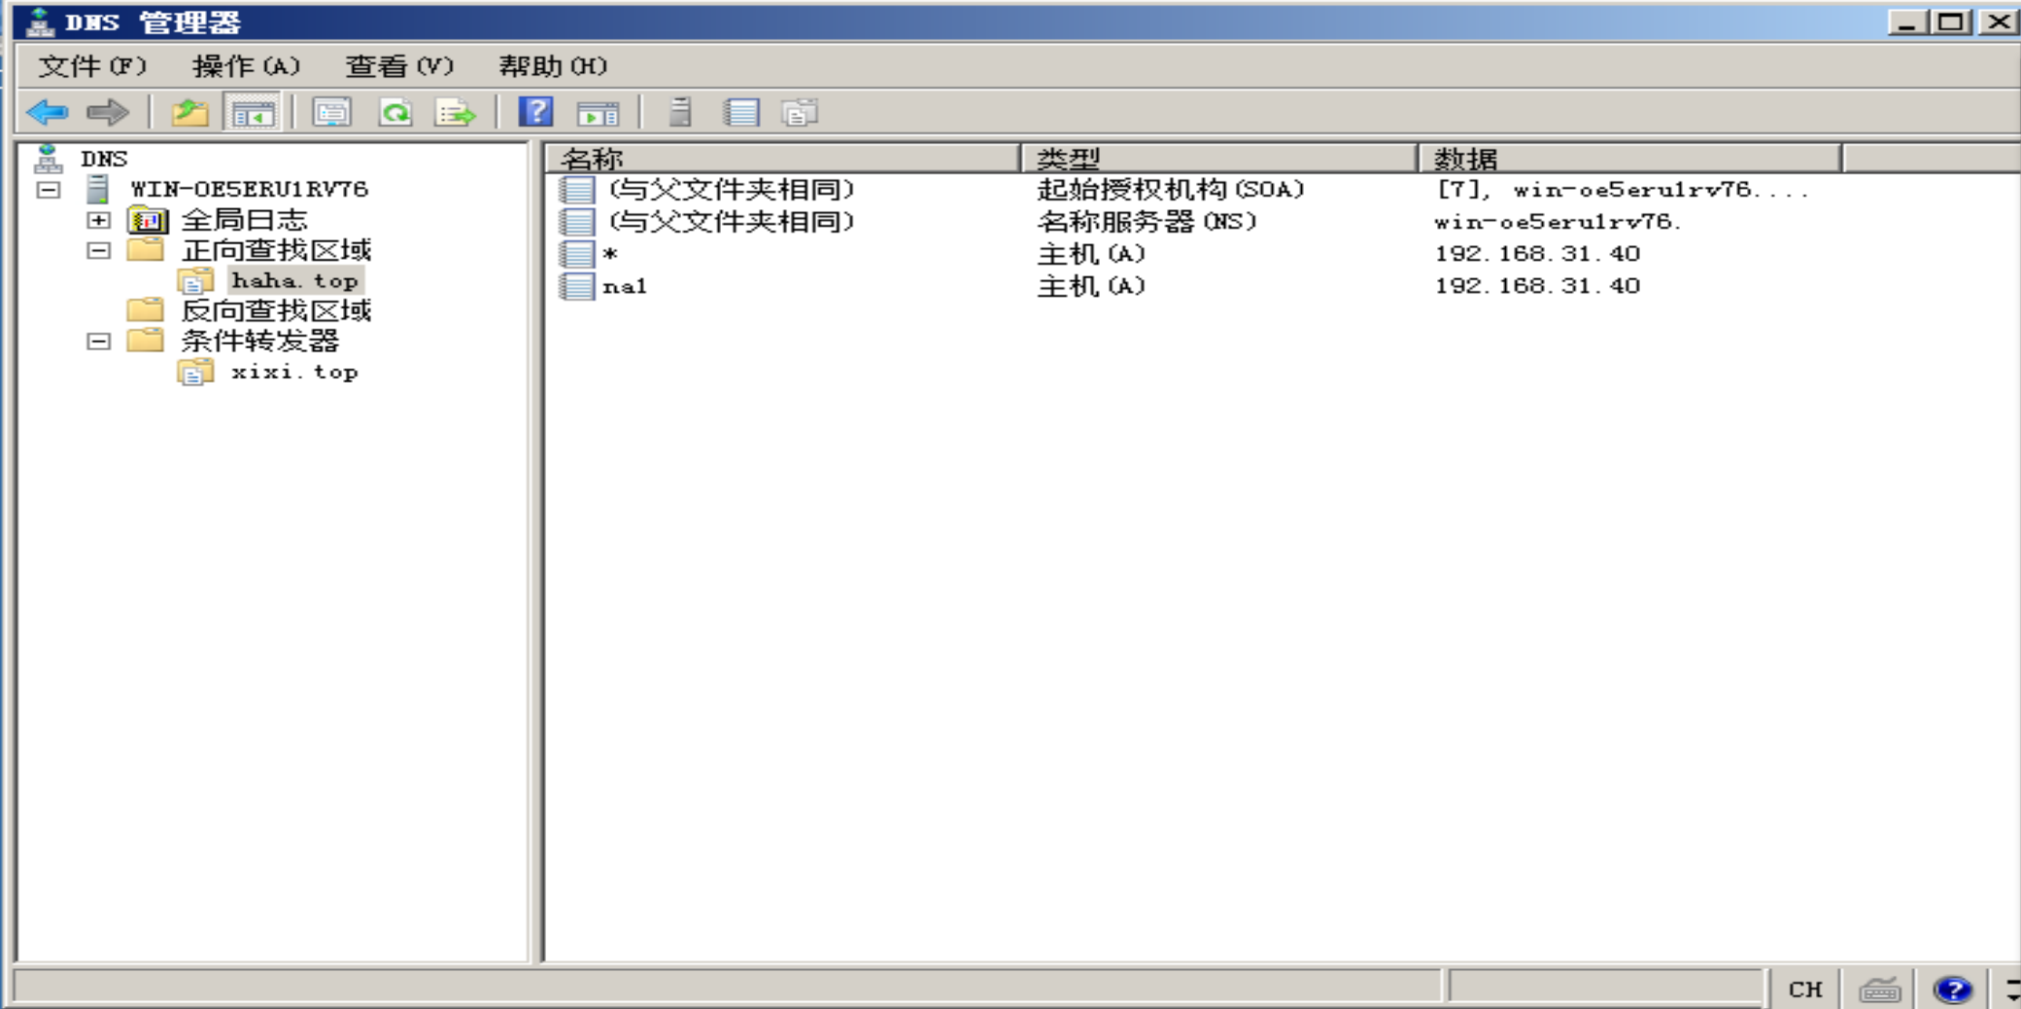Open the 查看 menu
2021x1009 pixels.
398,66
